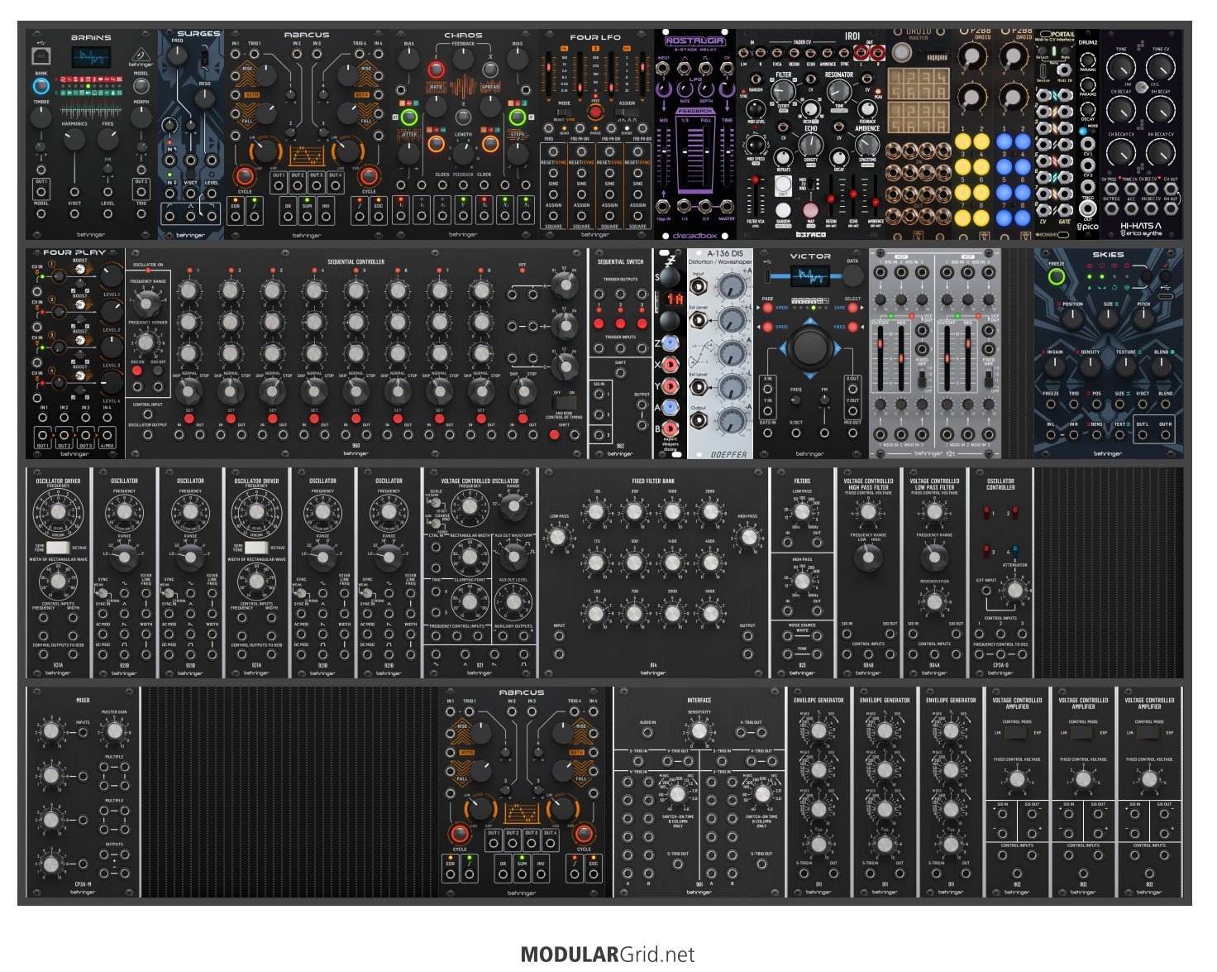Click the AMBIENCE dry-wet fader on IROI

[x=874, y=196]
